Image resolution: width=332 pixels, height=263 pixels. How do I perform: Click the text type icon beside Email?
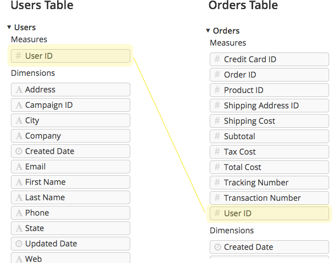point(19,167)
